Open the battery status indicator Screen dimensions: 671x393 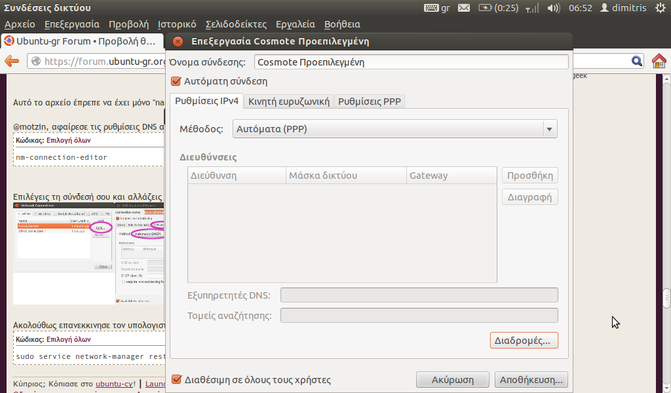point(498,8)
